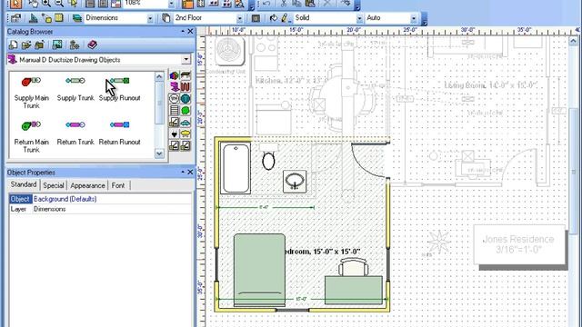The height and width of the screenshot is (327, 582).
Task: Switch to the Special properties tab
Action: [x=54, y=185]
